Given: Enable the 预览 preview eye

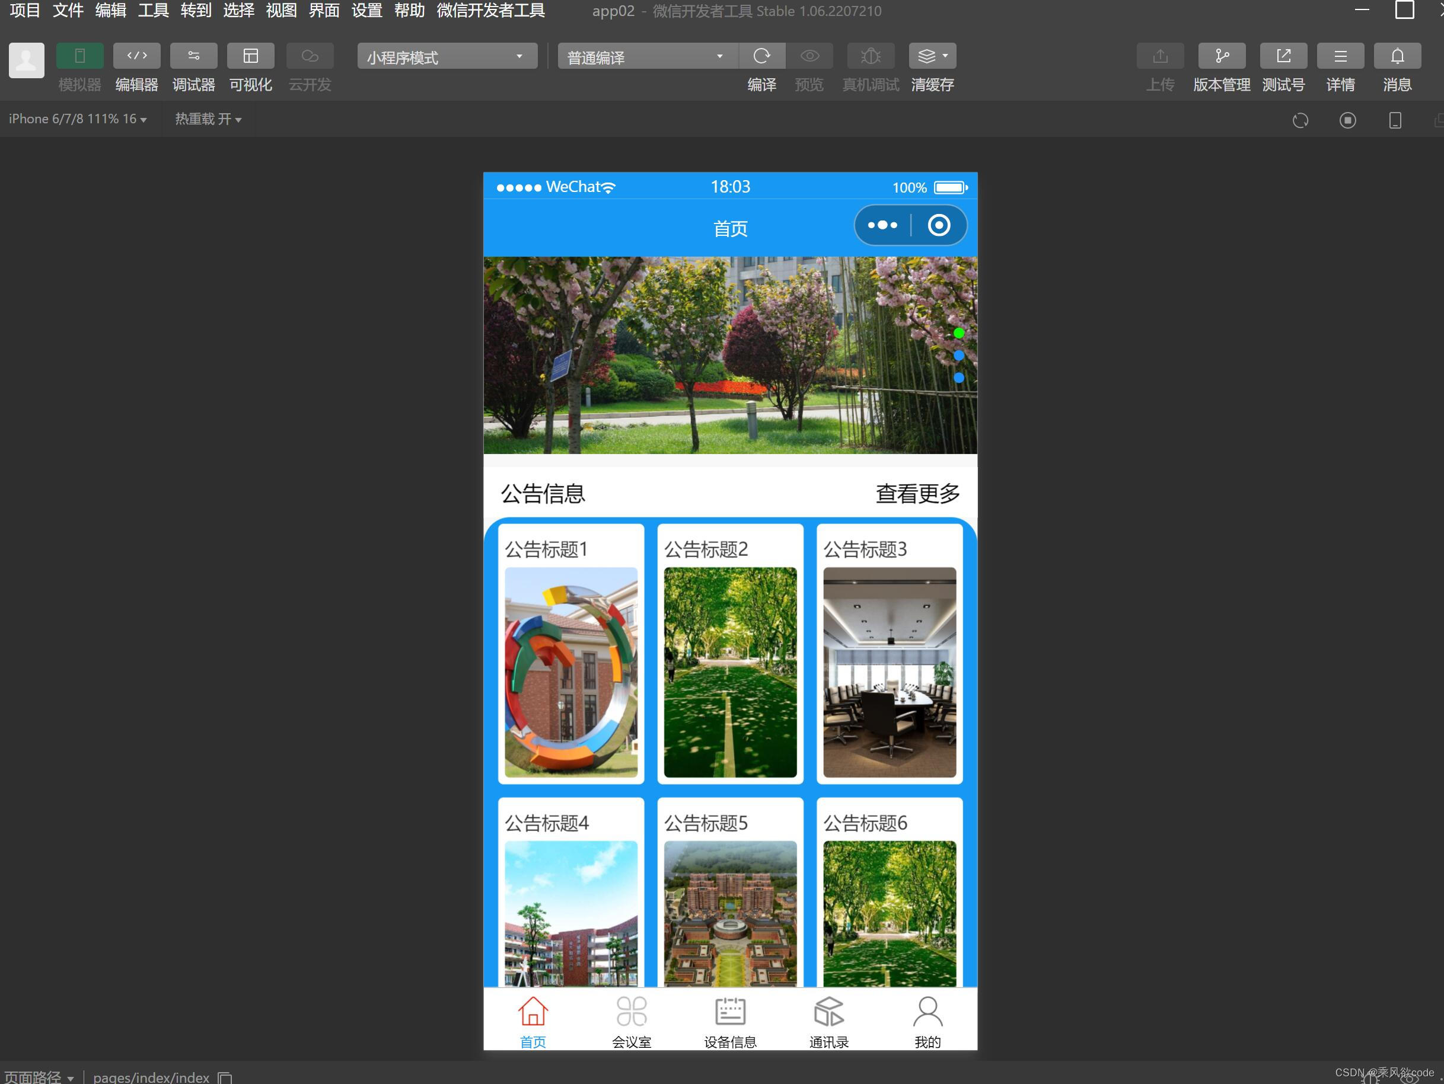Looking at the screenshot, I should [809, 56].
